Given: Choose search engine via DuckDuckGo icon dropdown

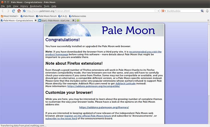Looking at the screenshot, I should [x=164, y=11].
